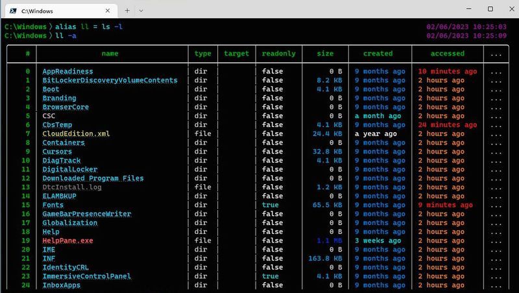519x293 pixels.
Task: Close the C:\Windows terminal tab
Action: pos(108,11)
